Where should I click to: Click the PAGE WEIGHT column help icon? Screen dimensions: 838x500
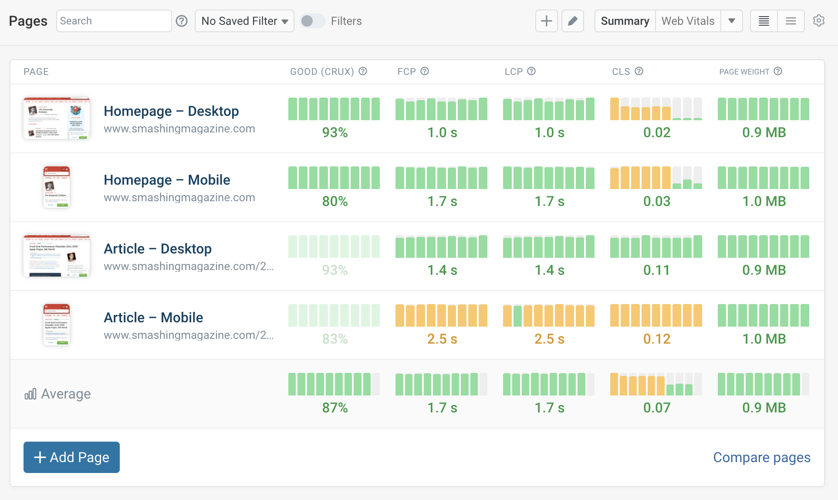point(778,71)
